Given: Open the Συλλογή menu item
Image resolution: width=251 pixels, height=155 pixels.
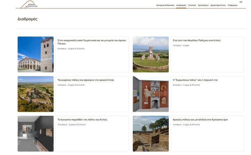Looking at the screenshot, I should coord(192,6).
